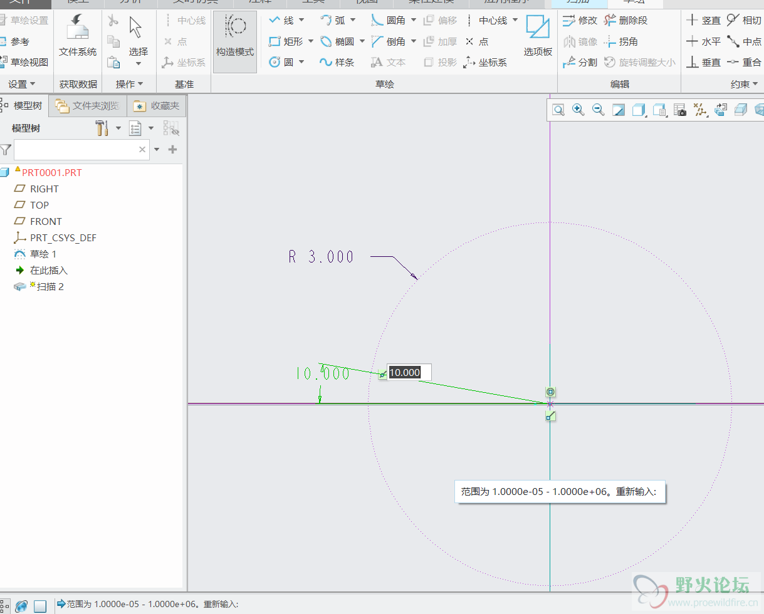Open the Display Style cube icon
The width and height of the screenshot is (764, 614).
pos(639,110)
